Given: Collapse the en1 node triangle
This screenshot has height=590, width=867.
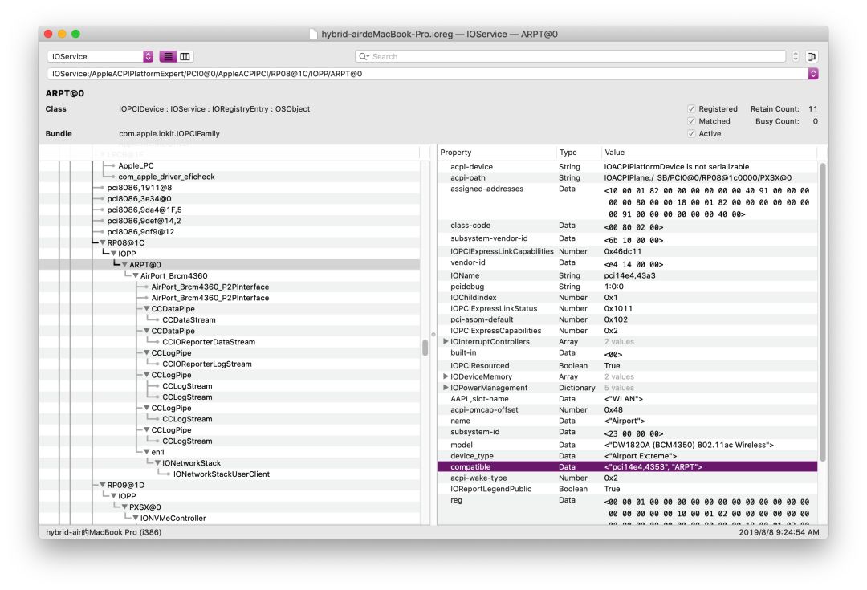Looking at the screenshot, I should point(147,452).
